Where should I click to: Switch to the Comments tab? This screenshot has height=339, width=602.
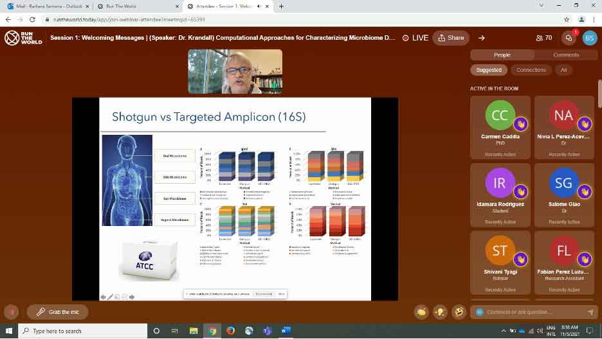tap(566, 55)
